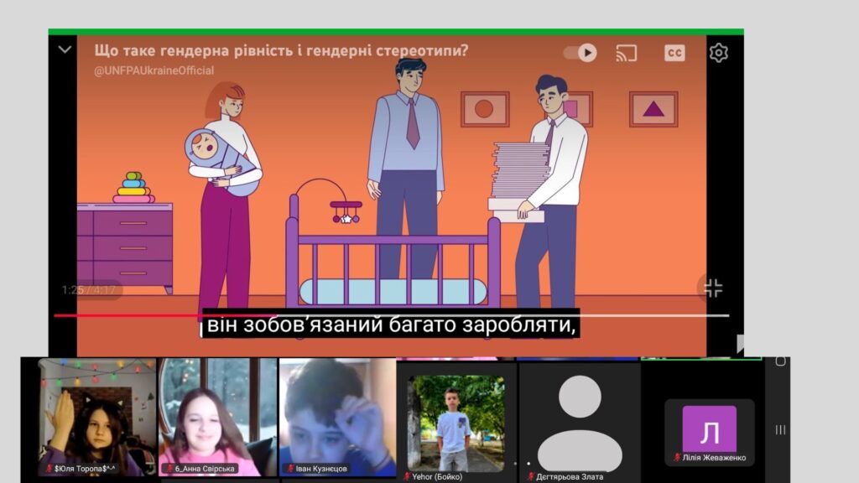Cast the video to another screen
The height and width of the screenshot is (483, 859).
coord(626,53)
